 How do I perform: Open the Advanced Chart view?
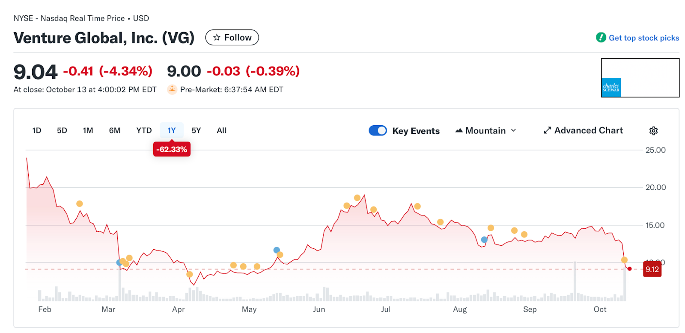[x=583, y=130]
